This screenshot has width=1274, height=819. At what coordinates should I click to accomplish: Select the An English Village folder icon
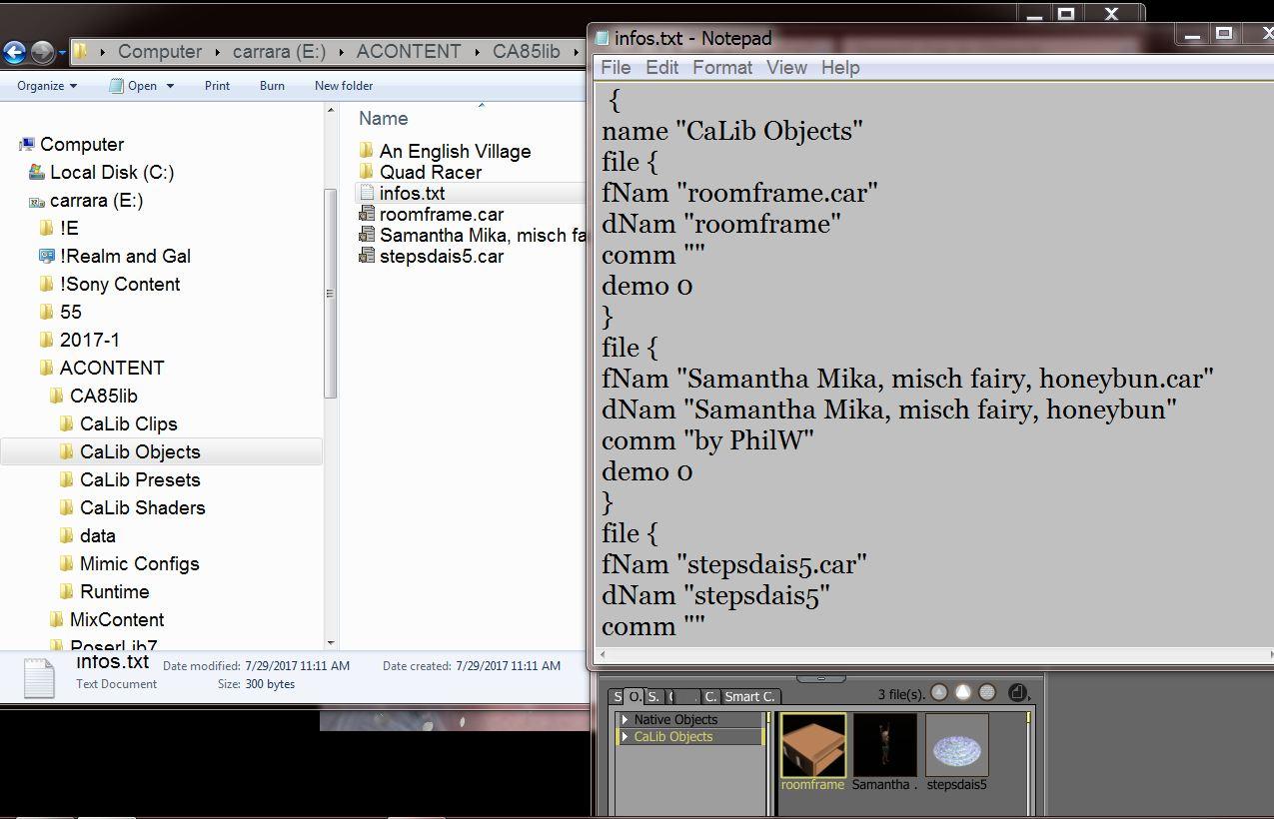point(366,151)
